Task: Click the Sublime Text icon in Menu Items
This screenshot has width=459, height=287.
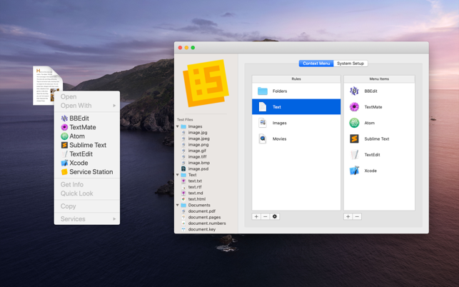Action: [354, 139]
